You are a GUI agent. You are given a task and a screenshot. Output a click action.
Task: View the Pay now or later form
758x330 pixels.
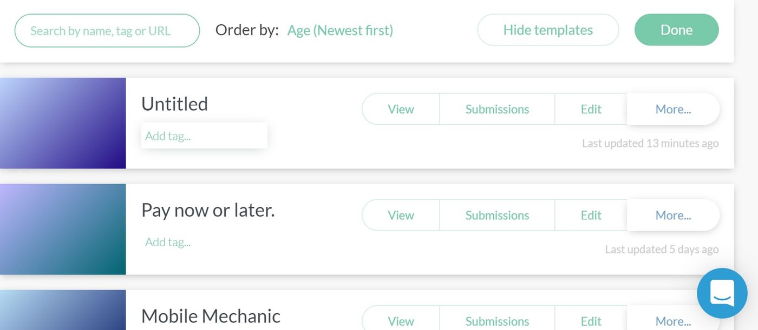(401, 214)
